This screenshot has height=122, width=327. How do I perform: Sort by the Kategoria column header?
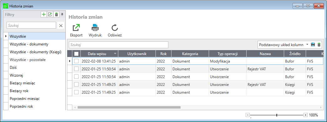pyautogui.click(x=190, y=54)
